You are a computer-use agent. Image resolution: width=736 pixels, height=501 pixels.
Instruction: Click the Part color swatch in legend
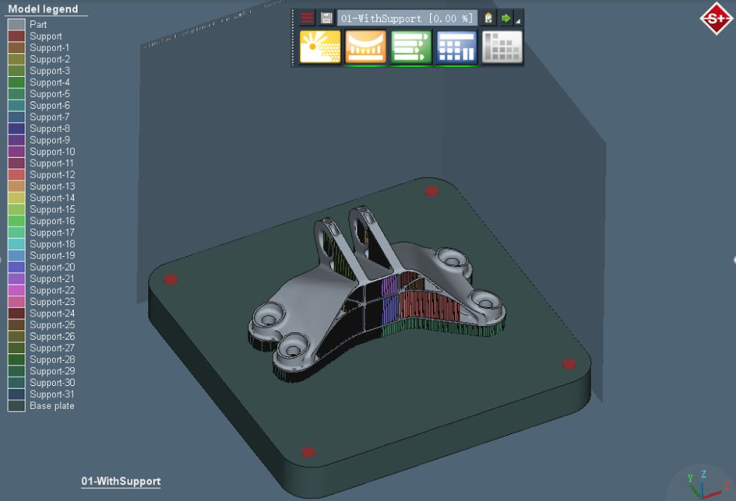coord(16,24)
